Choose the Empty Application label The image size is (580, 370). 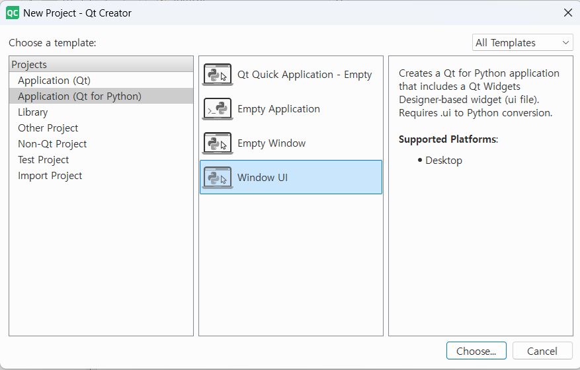coord(278,109)
